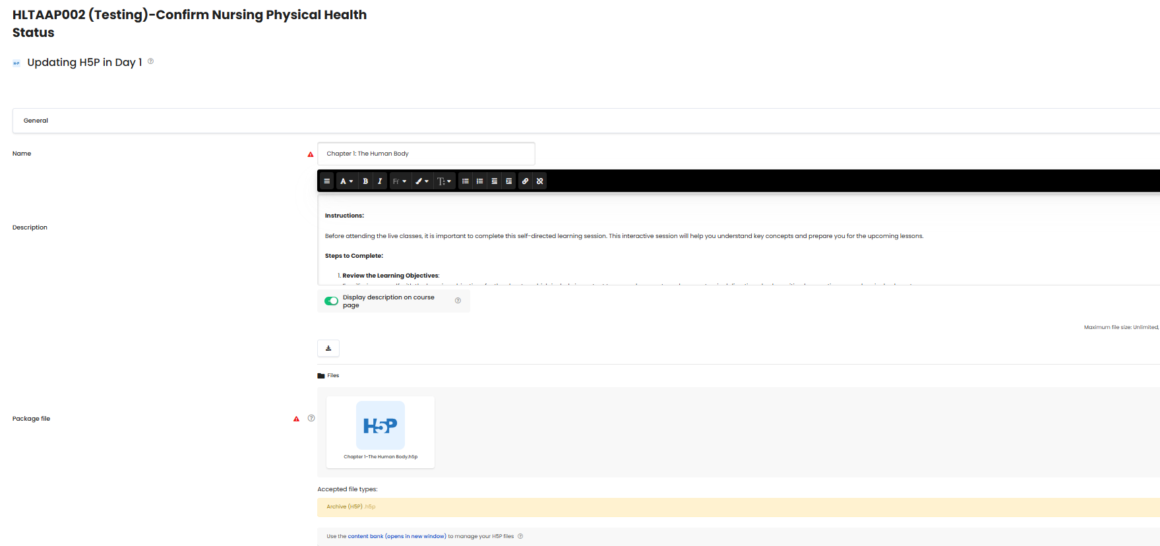Click the Steps to Complete: text
The width and height of the screenshot is (1160, 546).
click(x=354, y=256)
